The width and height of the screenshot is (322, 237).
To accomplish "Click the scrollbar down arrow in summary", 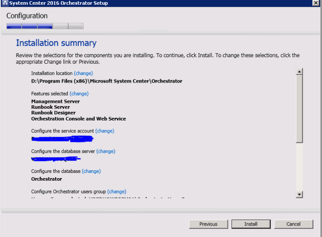I will [300, 195].
